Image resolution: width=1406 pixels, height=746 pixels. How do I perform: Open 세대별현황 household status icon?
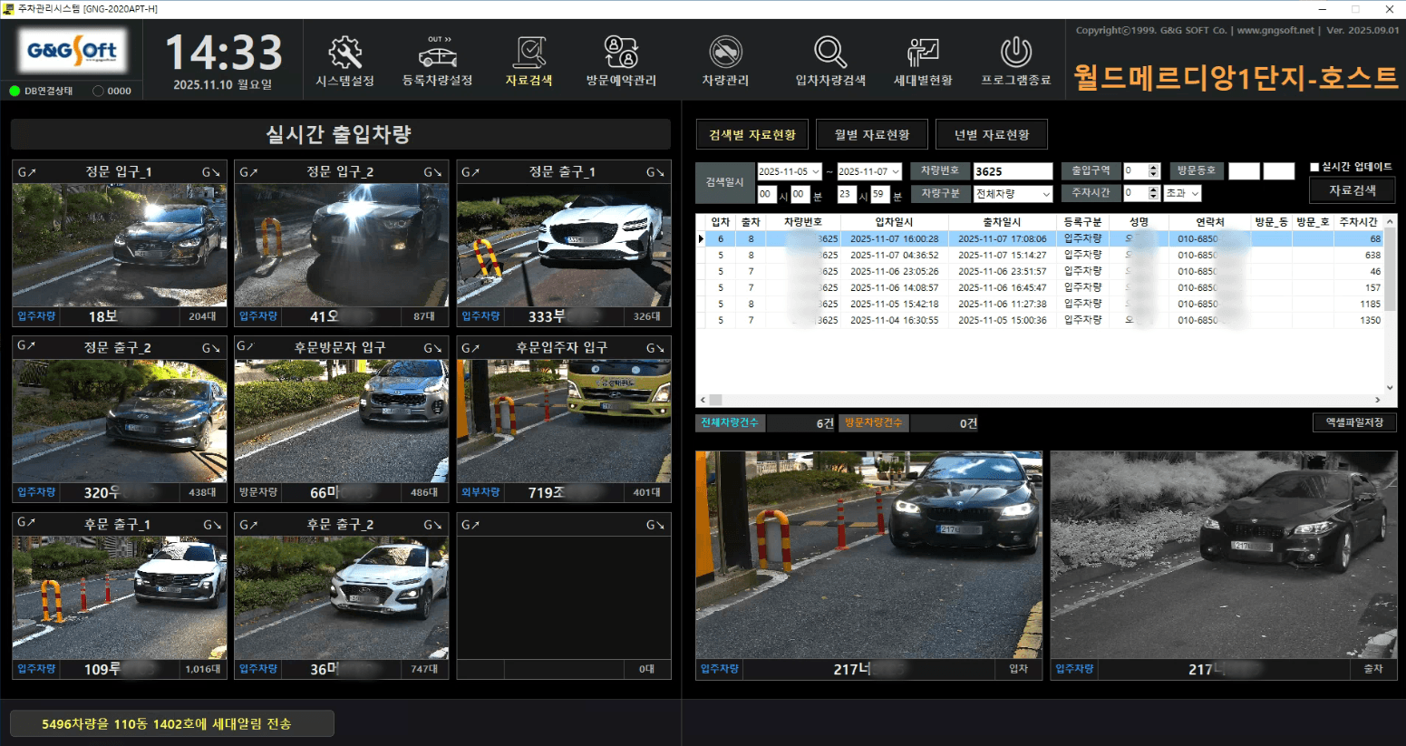(x=923, y=61)
